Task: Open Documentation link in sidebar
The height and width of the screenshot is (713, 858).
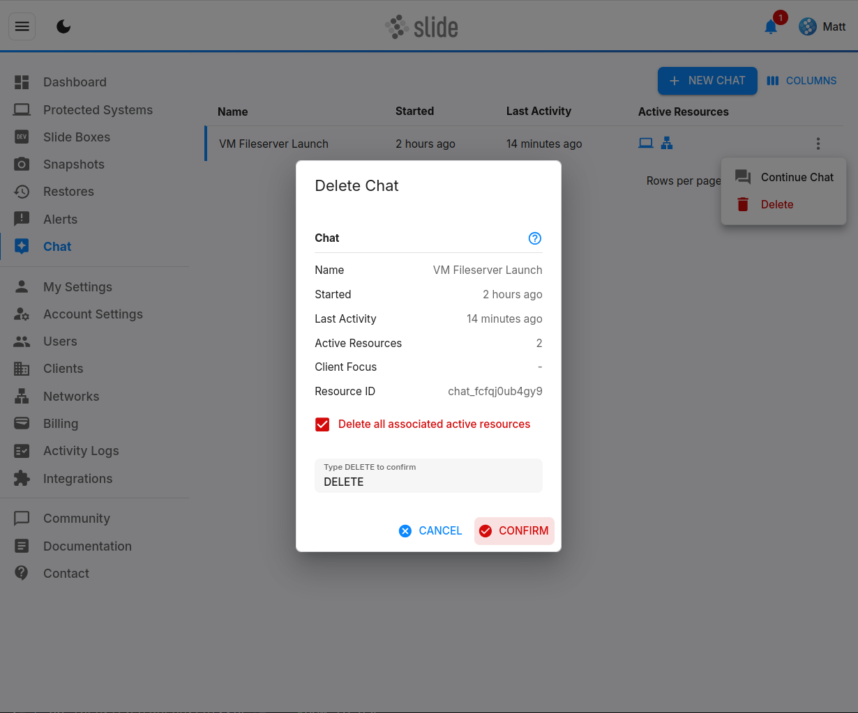Action: (x=87, y=546)
